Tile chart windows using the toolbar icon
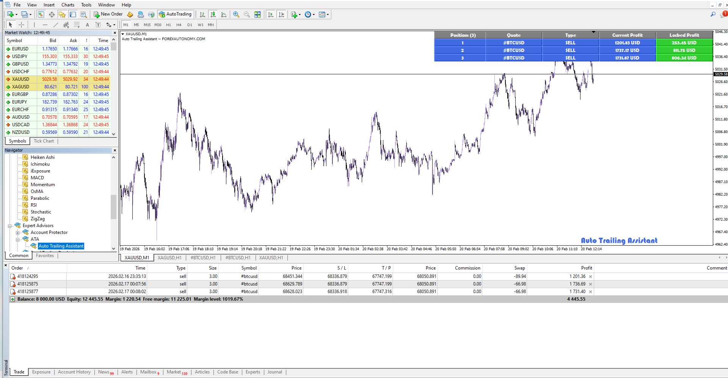The height and width of the screenshot is (378, 728). [x=257, y=14]
